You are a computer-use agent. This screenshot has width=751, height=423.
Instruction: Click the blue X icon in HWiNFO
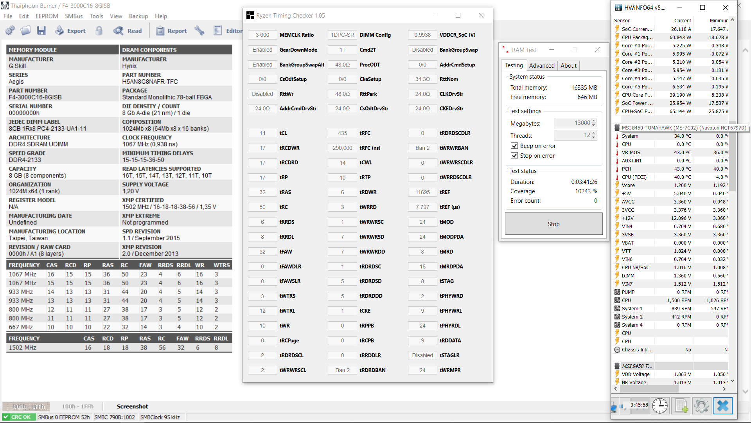click(x=722, y=406)
